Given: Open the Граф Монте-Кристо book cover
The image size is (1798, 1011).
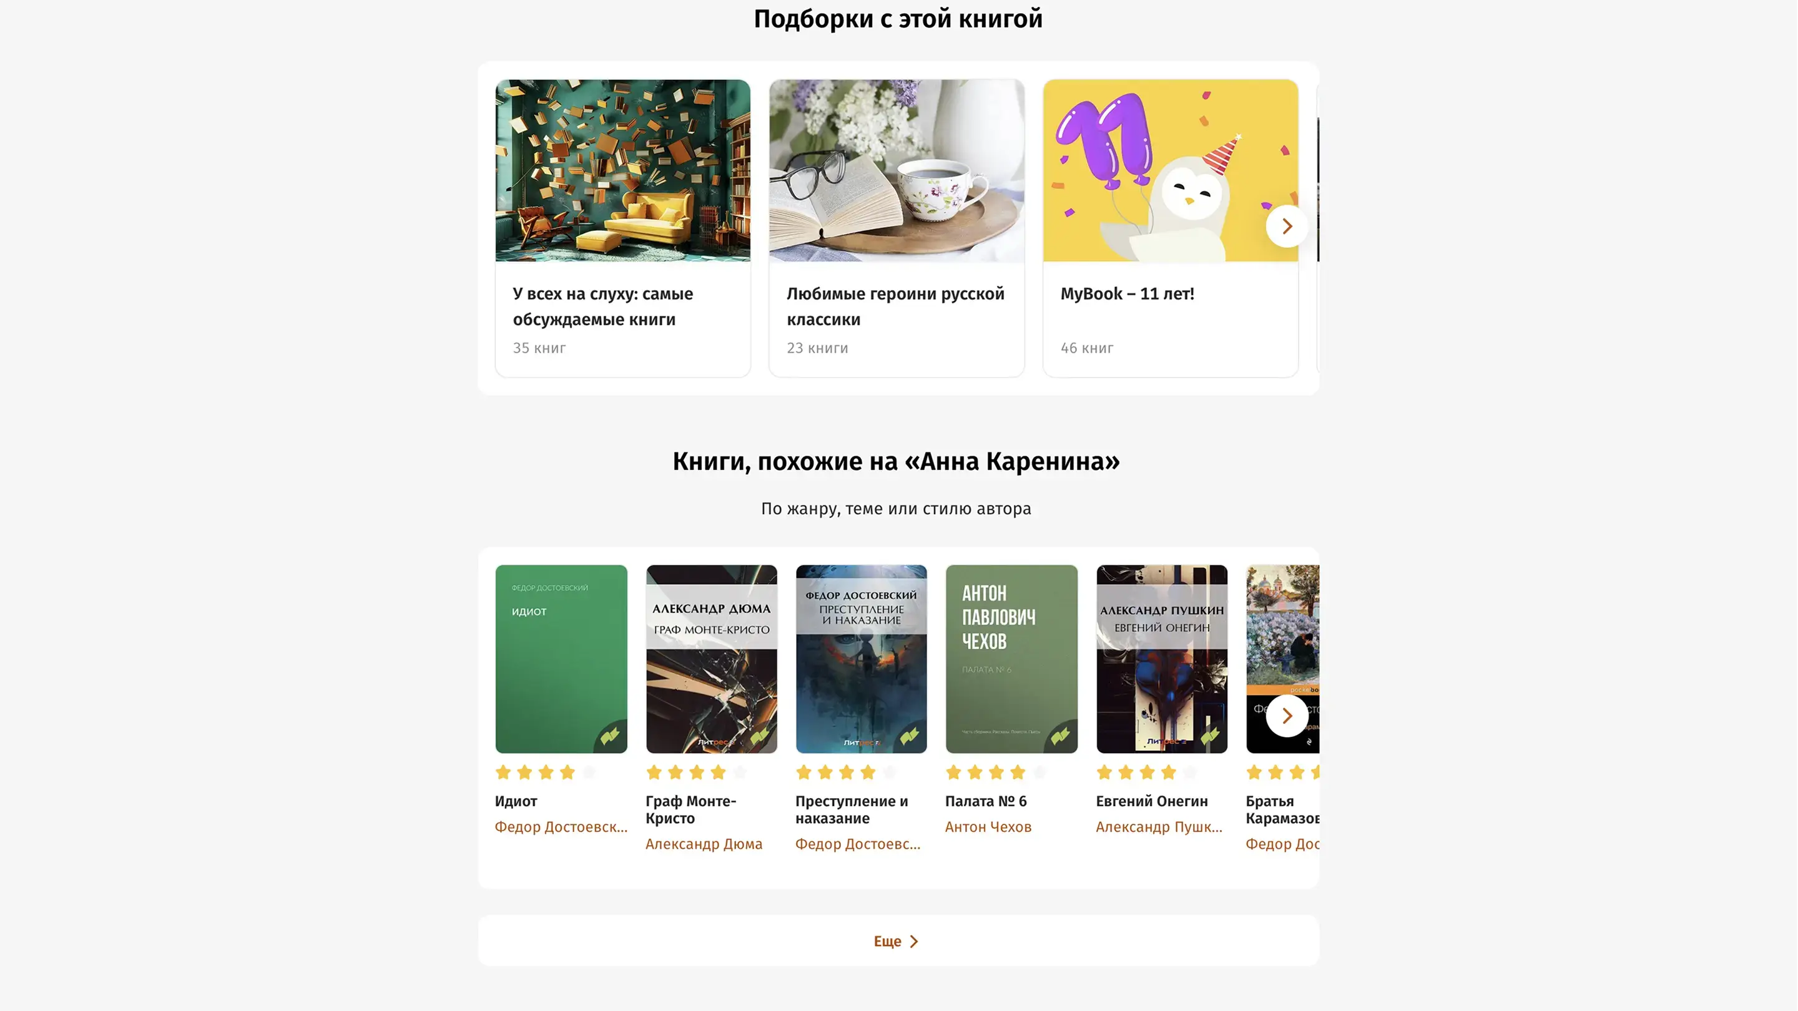Looking at the screenshot, I should pos(711,658).
